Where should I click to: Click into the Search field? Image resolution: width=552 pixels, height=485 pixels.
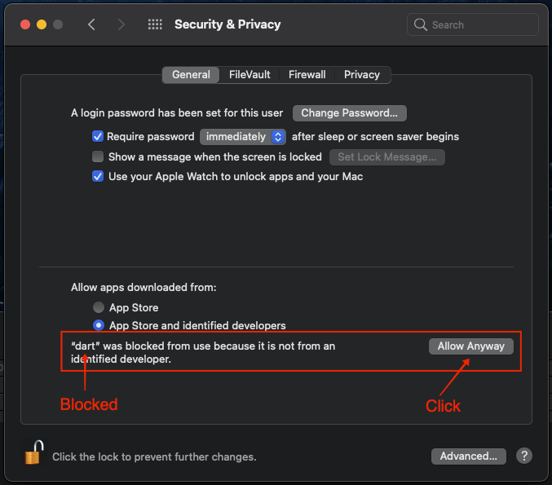481,24
